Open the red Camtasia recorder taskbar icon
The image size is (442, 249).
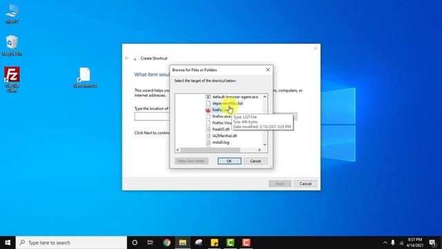tap(246, 243)
